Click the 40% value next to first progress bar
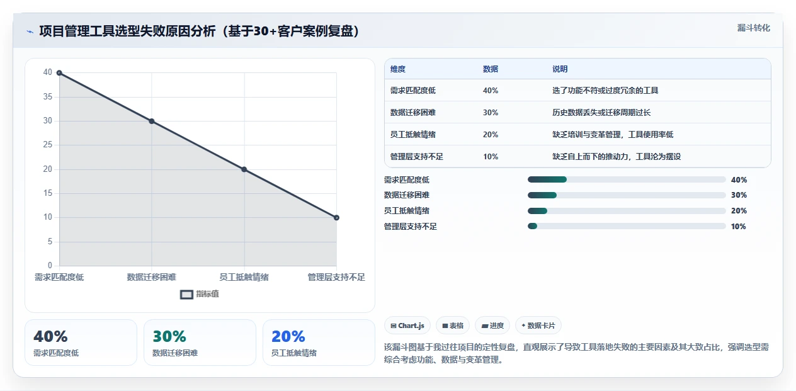 (739, 179)
